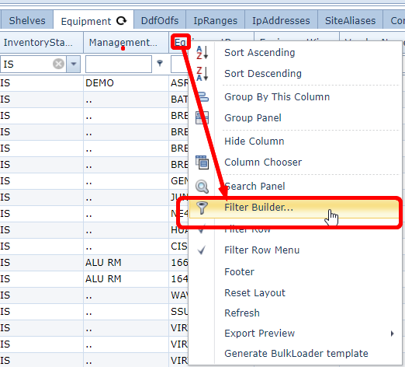Choose Export Preview menu entry
The width and height of the screenshot is (405, 367).
click(x=259, y=334)
